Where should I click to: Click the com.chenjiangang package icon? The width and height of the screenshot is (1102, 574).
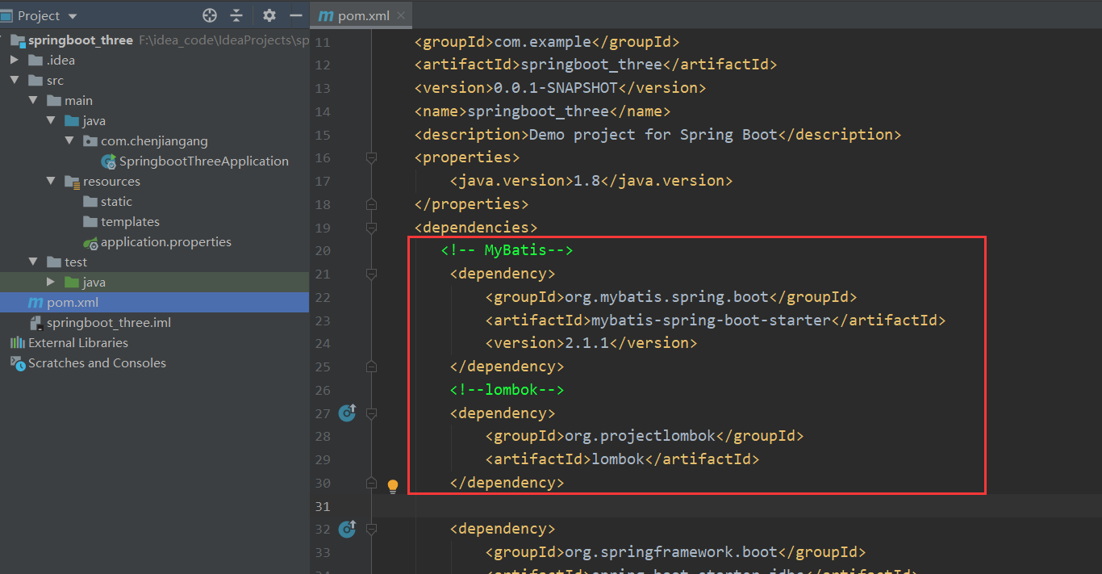click(x=90, y=141)
